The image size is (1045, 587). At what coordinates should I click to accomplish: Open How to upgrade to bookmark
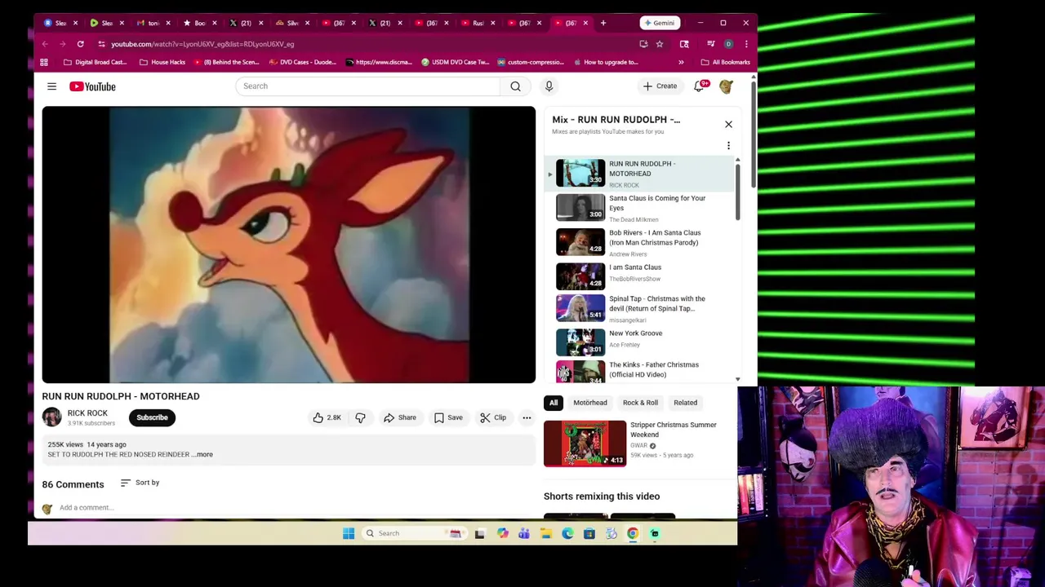(606, 62)
